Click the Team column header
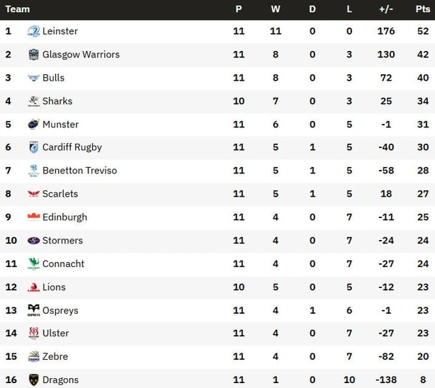Image resolution: width=435 pixels, height=388 pixels. pos(18,9)
